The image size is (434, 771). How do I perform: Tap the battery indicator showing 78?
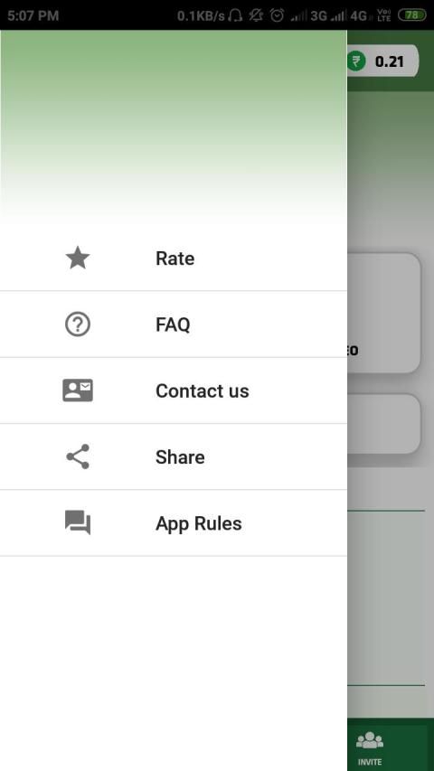coord(412,15)
